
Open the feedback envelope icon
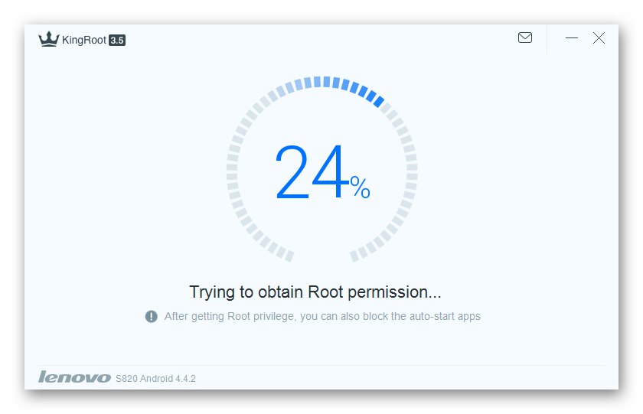click(525, 37)
